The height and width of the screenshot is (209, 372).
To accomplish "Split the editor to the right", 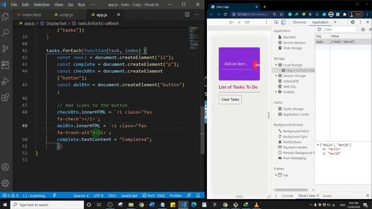I will (187, 15).
